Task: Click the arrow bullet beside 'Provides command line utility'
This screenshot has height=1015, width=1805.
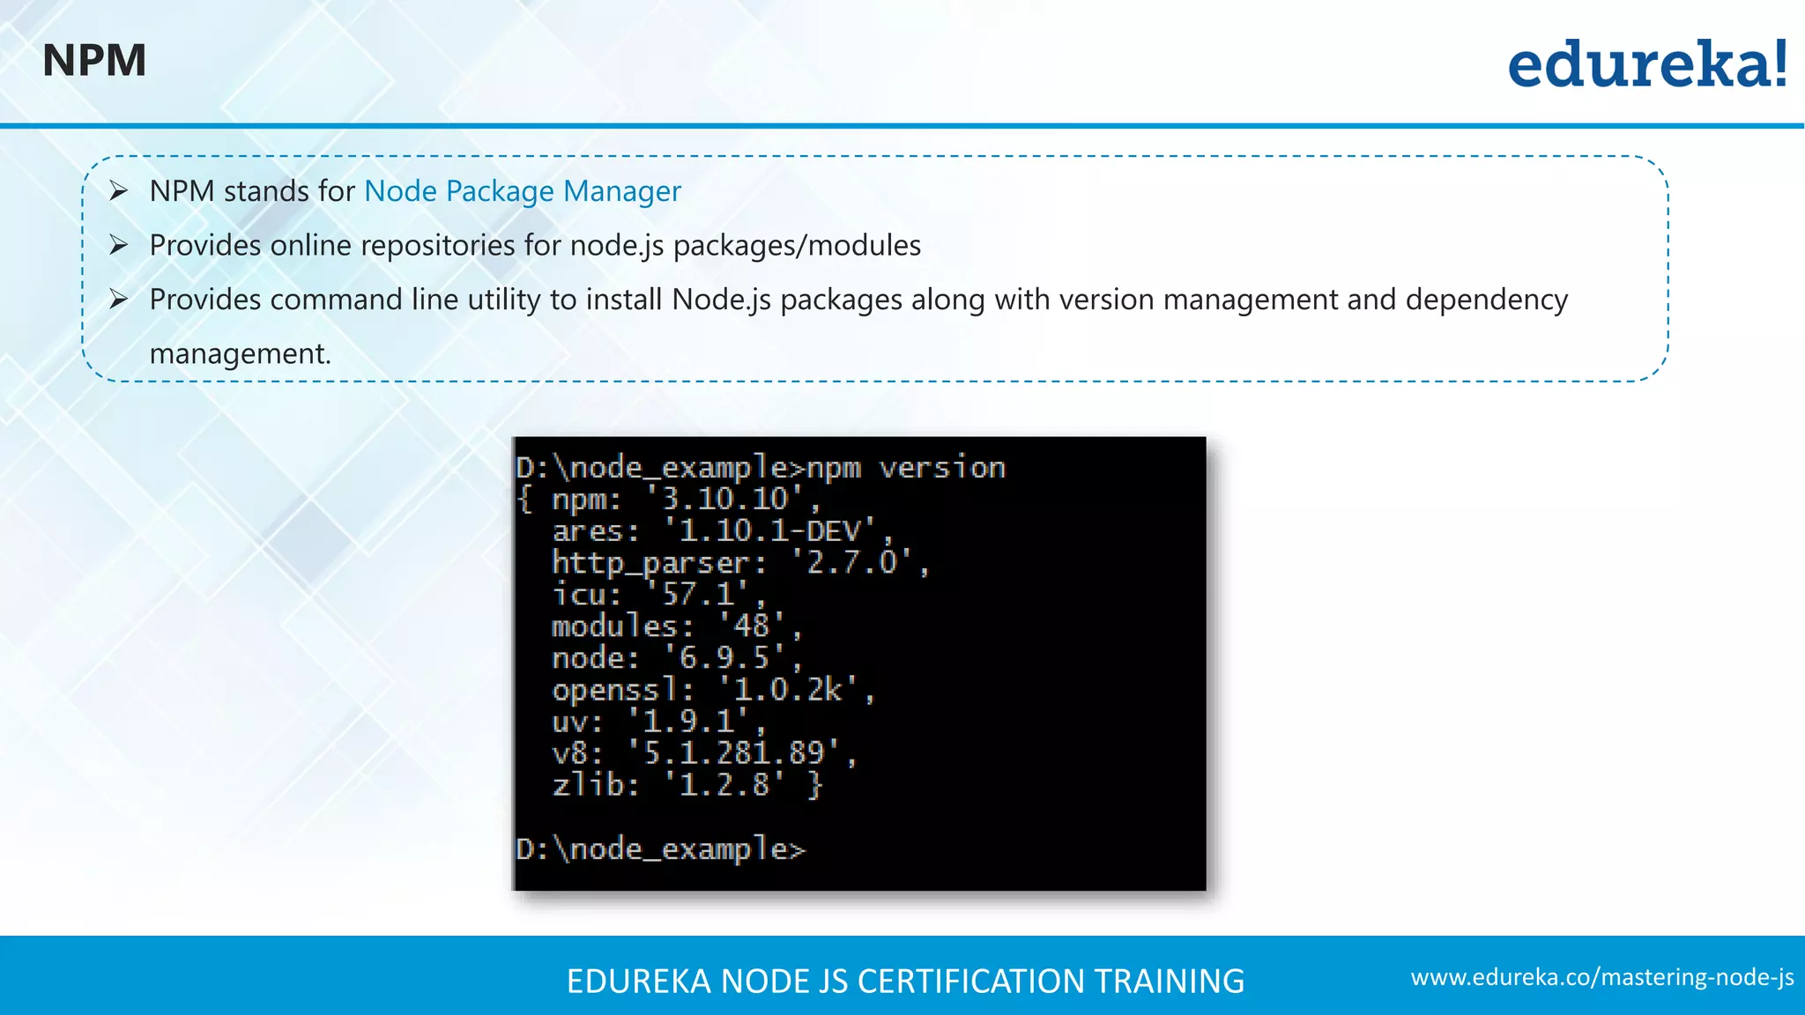Action: click(119, 300)
